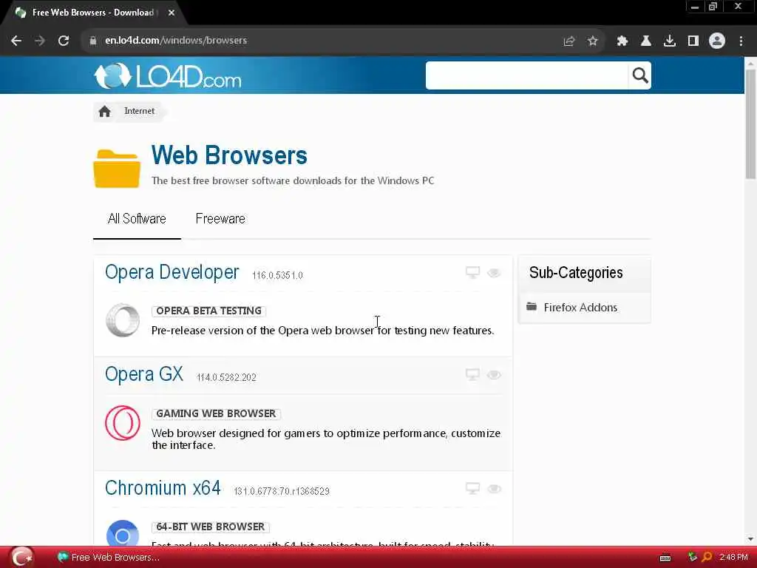Click the padlock site info icon
This screenshot has width=757, height=568.
coord(93,41)
